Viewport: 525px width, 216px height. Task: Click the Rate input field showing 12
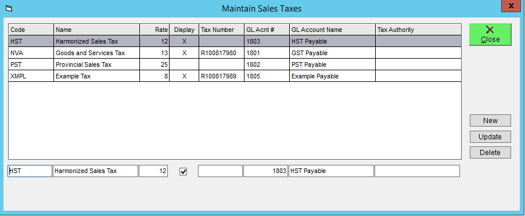point(153,171)
